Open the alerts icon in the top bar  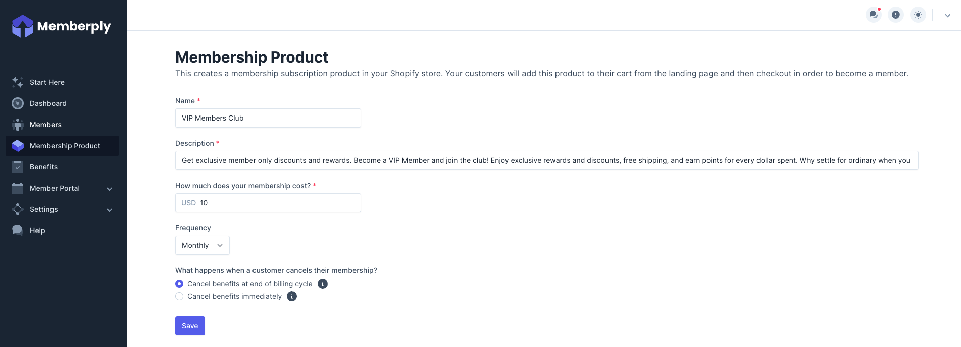coord(895,15)
